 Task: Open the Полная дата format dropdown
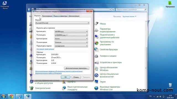coord(71,35)
